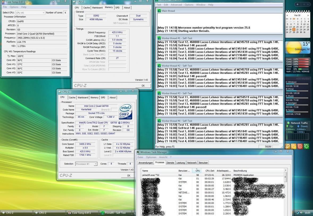Click the Main thread window icon in Prime95
Screen dimensions: 313x216
(159, 11)
